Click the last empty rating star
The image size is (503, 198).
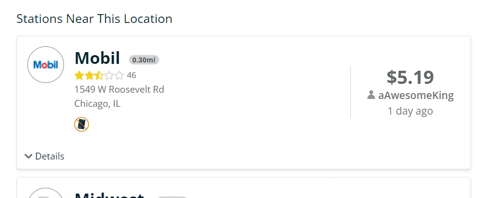pos(120,76)
